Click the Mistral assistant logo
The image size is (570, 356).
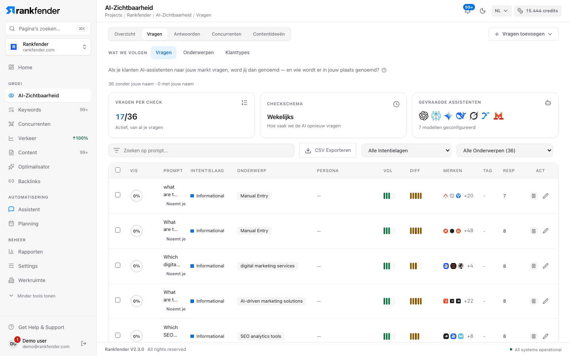[498, 116]
